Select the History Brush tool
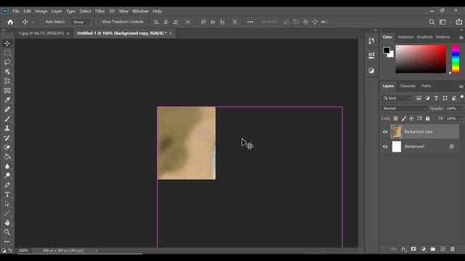Screen dimensions: 465x261 (x=7, y=138)
